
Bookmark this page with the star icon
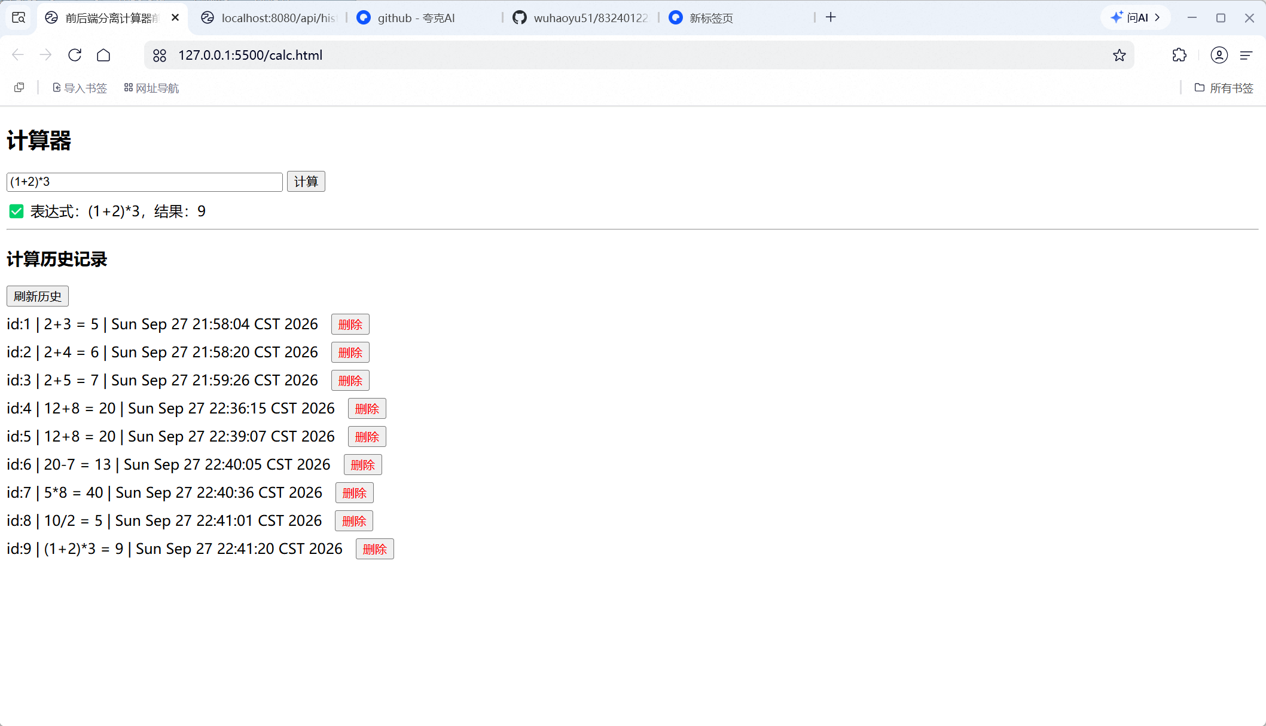click(1119, 55)
